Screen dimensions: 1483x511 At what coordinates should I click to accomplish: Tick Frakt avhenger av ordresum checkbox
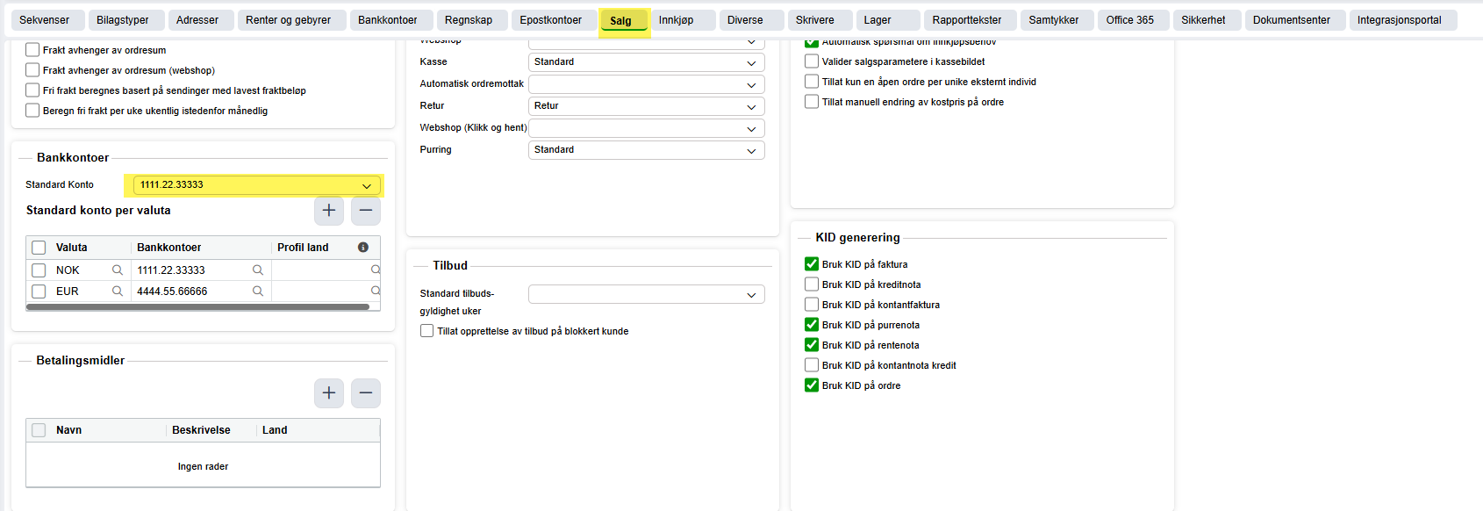(x=32, y=50)
